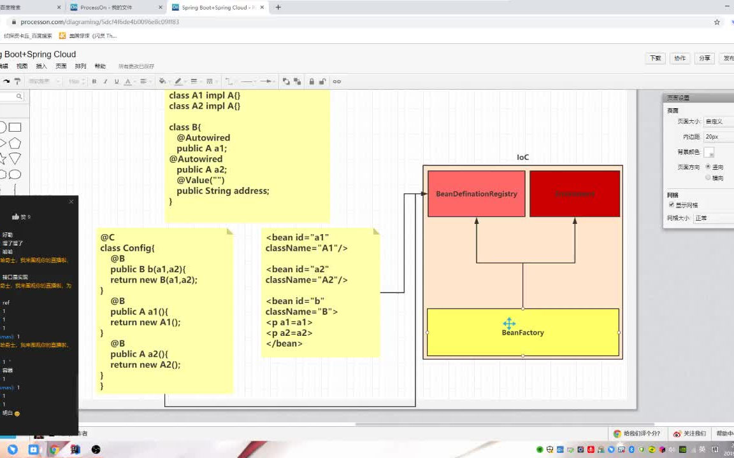Click the unlock shape icon
Screen dimensions: 734x458
click(322, 81)
